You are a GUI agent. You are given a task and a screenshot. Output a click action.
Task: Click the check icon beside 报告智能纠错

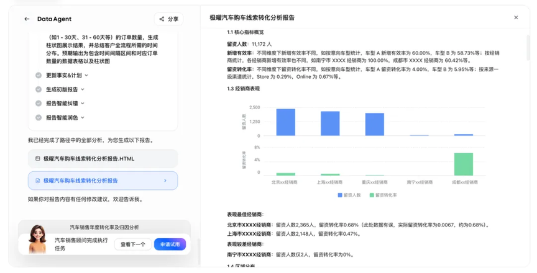tap(39, 104)
